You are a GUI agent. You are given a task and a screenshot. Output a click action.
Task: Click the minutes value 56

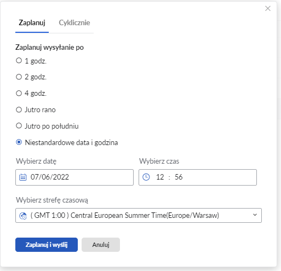coord(179,177)
